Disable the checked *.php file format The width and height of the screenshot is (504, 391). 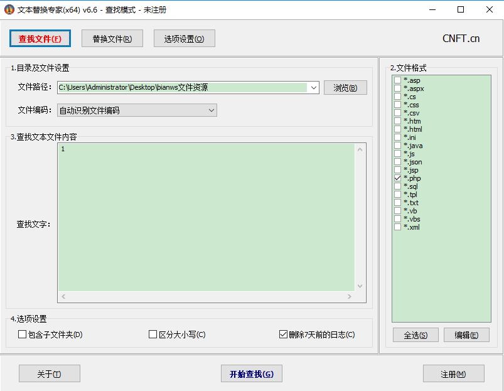(x=397, y=178)
